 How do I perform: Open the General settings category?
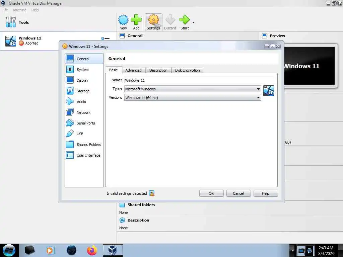tap(84, 59)
